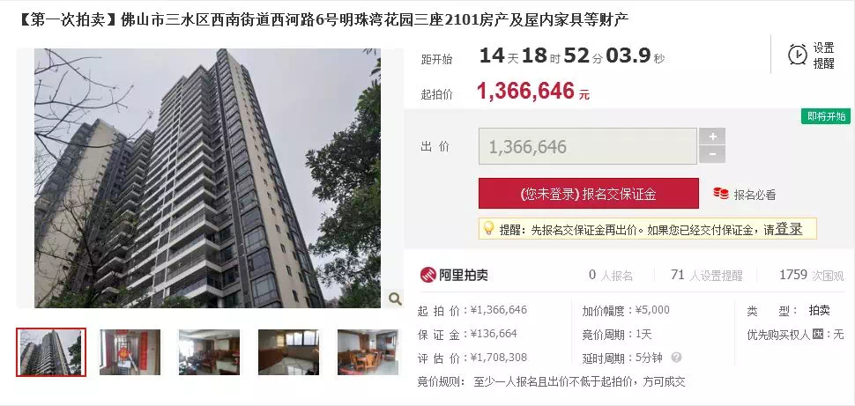Decrease the bid with the minus button
The width and height of the screenshot is (855, 406).
pyautogui.click(x=712, y=155)
